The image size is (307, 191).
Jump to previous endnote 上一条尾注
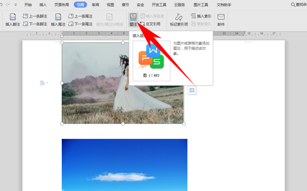coord(80,16)
